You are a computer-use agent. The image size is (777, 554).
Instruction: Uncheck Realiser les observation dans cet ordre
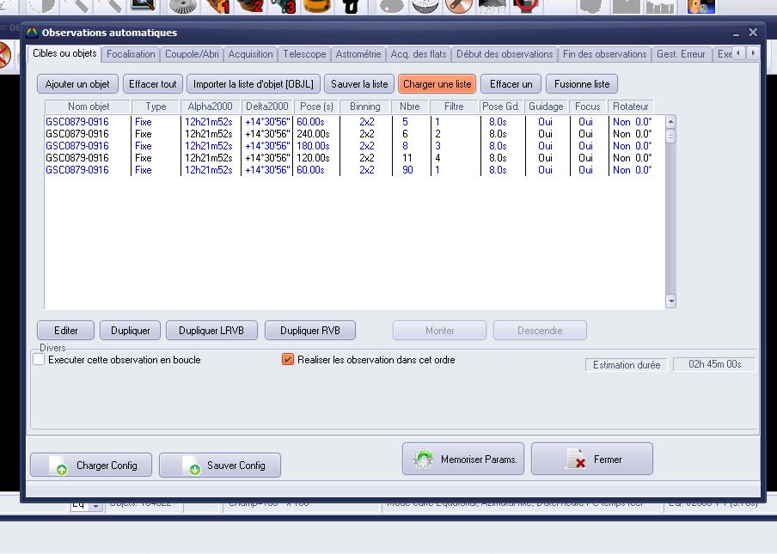click(x=288, y=360)
